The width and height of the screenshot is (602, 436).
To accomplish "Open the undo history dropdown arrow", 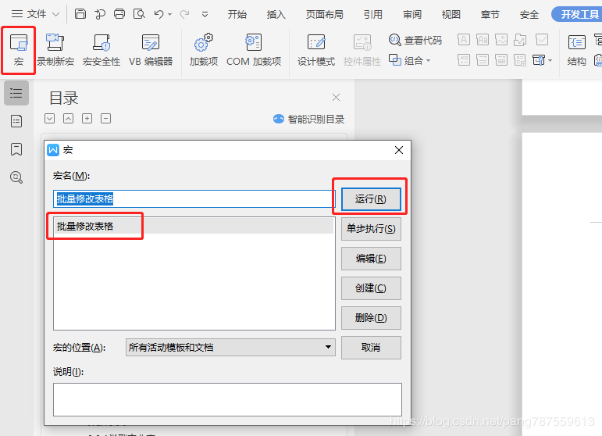I will [x=169, y=15].
